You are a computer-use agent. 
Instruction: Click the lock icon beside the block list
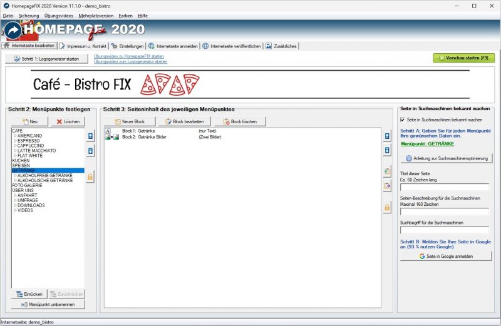click(387, 208)
